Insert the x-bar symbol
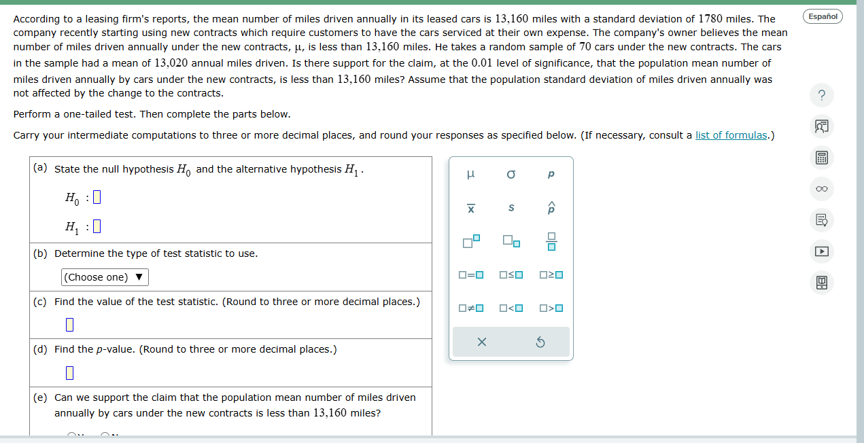Viewport: 864px width, 443px height. (x=470, y=209)
